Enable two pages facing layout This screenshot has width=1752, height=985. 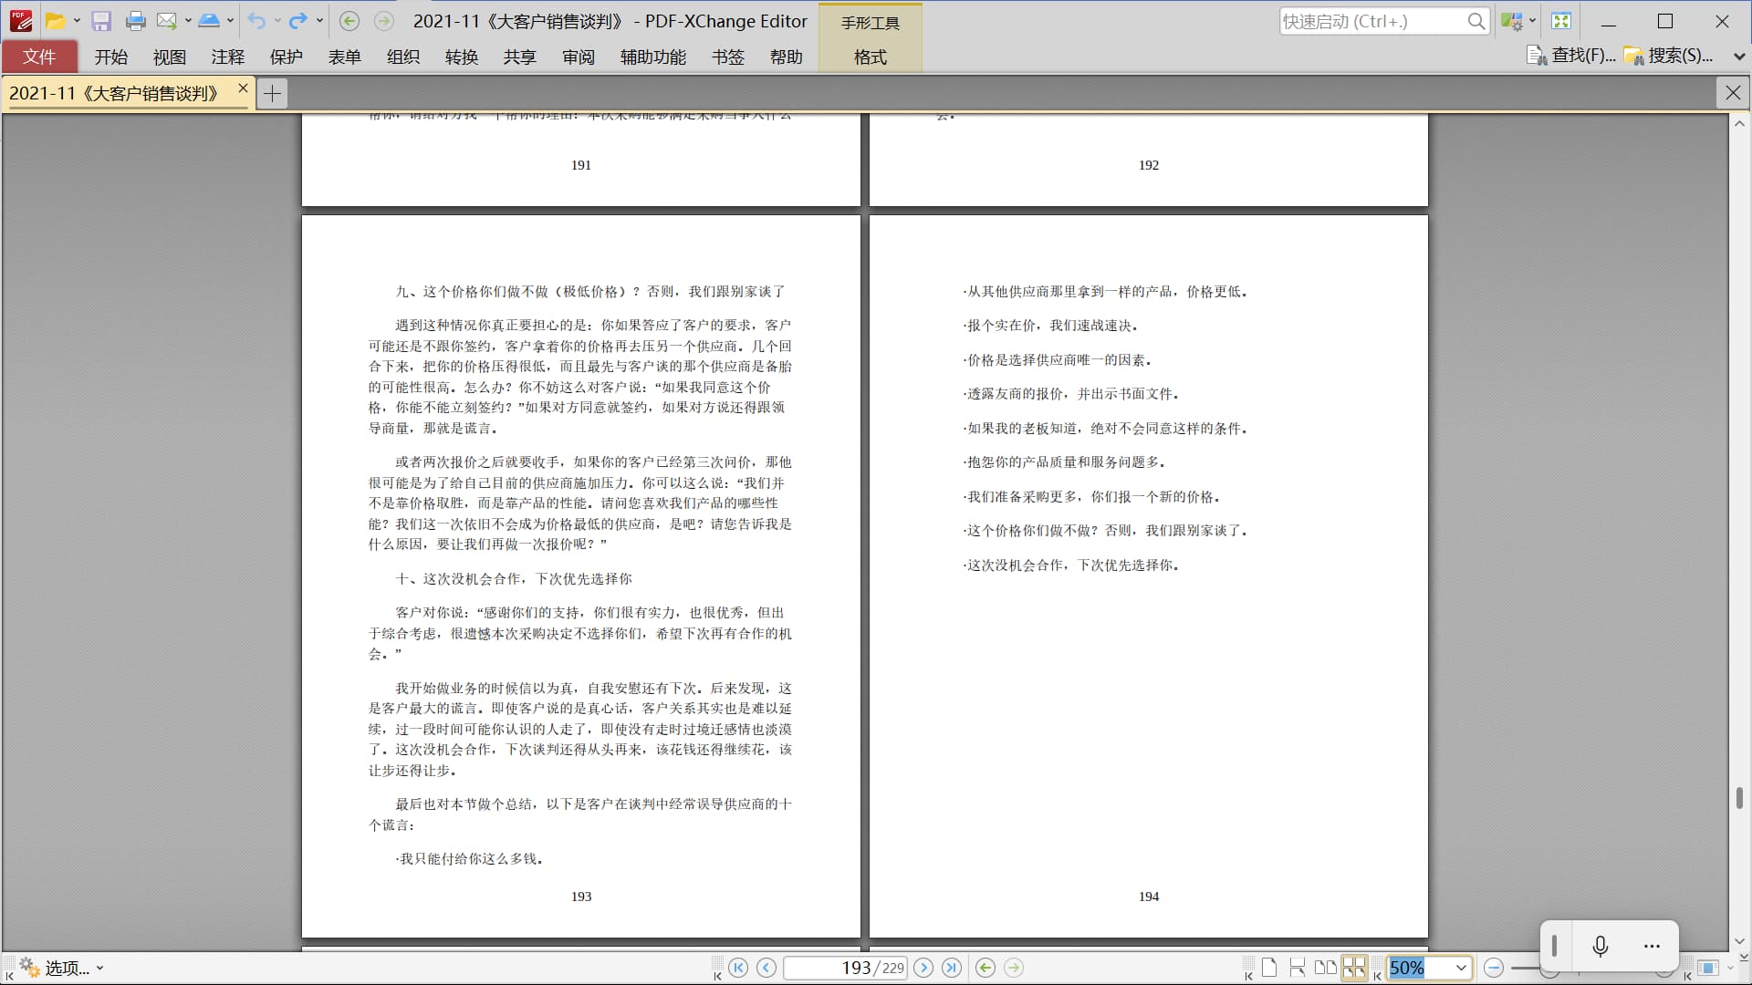point(1326,968)
